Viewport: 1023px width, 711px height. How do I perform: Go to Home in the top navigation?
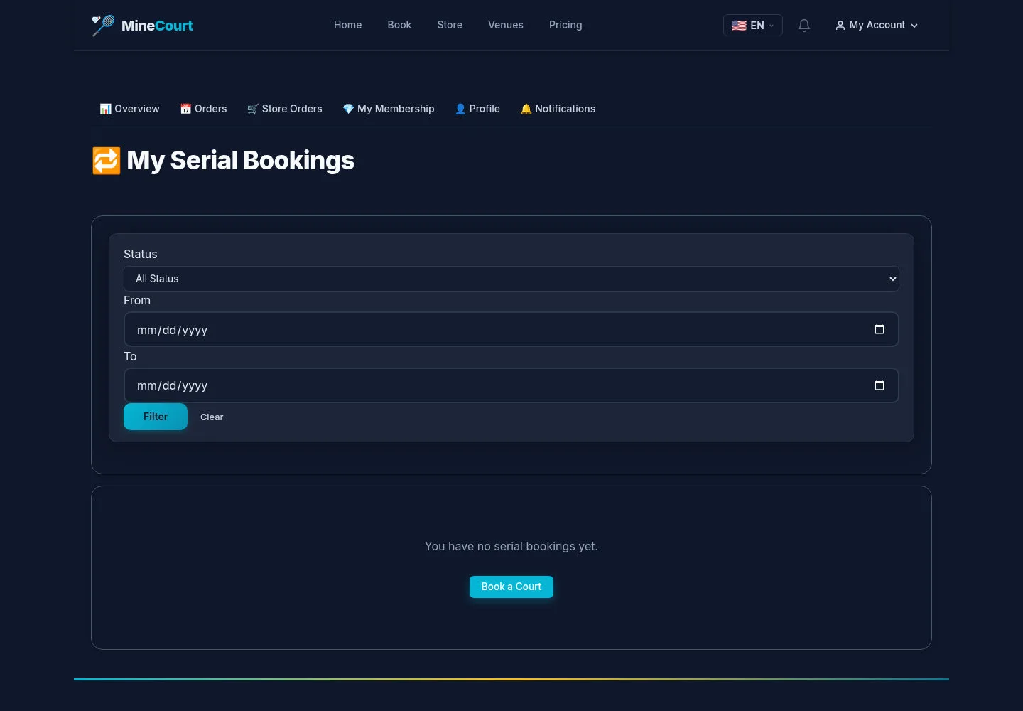(x=348, y=25)
